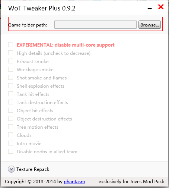Image resolution: width=169 pixels, height=188 pixels.
Task: Toggle Shell explosion effects checkbox
Action: [10, 86]
